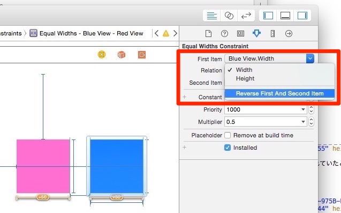Select Reverse First And Second Item
Screen dimensions: 341x213
pos(279,93)
